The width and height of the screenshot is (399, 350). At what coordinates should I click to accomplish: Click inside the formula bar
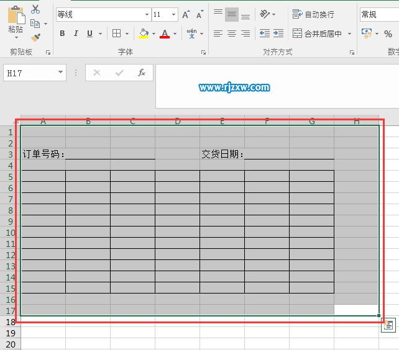coord(277,86)
